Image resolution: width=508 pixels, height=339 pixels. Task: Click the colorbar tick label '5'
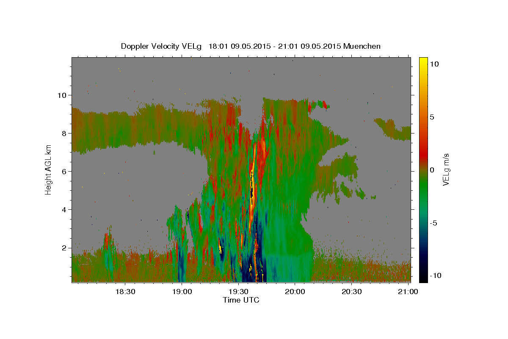pos(432,117)
